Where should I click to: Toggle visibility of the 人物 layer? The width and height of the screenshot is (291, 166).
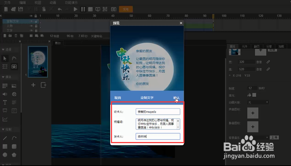tap(31, 26)
